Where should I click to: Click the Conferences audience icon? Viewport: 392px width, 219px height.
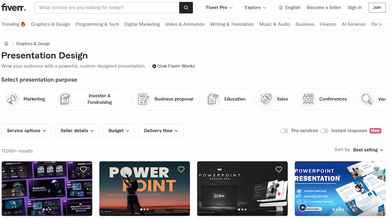(308, 99)
